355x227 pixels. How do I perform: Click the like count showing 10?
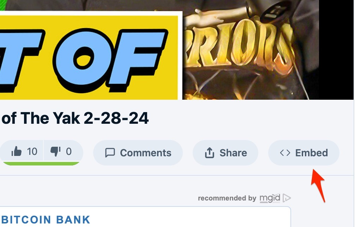(x=32, y=151)
